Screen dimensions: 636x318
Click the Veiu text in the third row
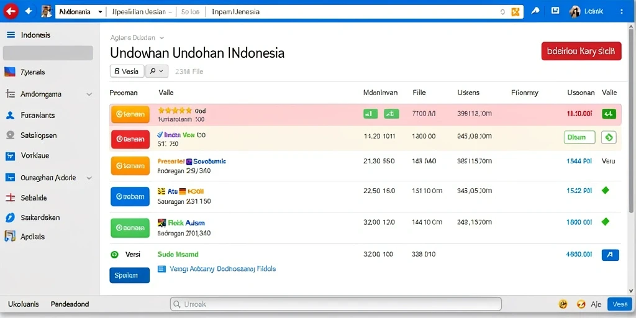point(609,161)
